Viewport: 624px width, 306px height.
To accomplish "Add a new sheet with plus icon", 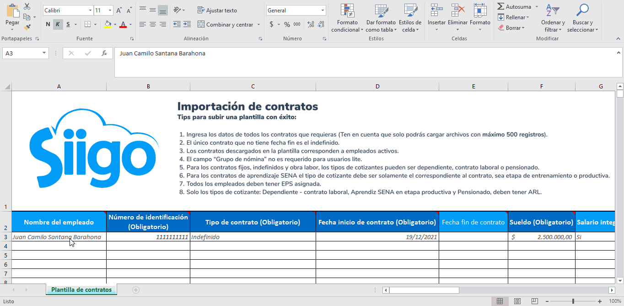I will click(135, 290).
